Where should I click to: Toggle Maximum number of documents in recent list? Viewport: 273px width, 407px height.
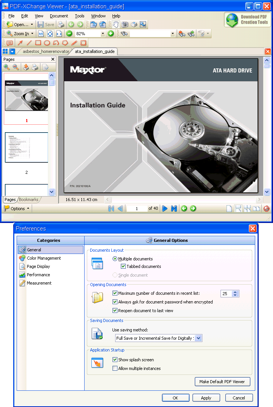[115, 293]
